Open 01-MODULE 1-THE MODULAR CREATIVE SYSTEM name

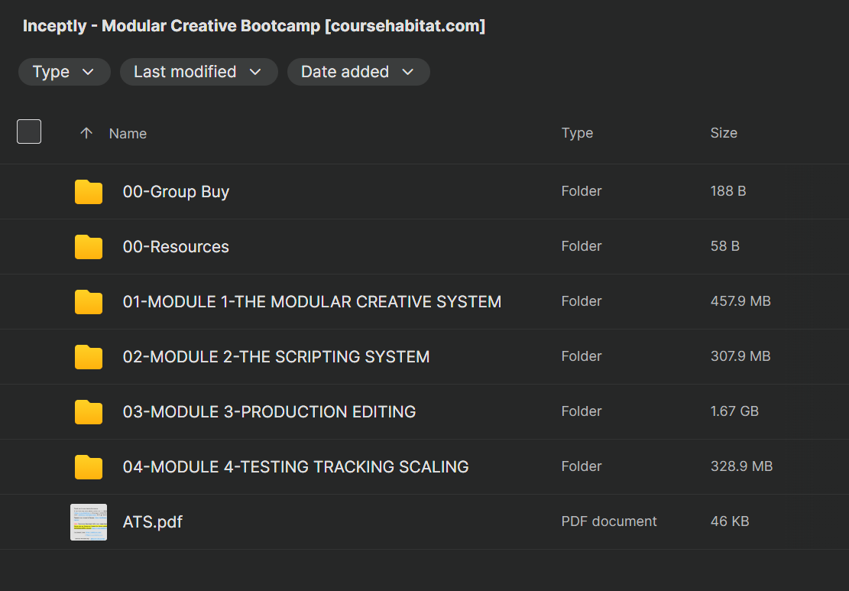[312, 302]
